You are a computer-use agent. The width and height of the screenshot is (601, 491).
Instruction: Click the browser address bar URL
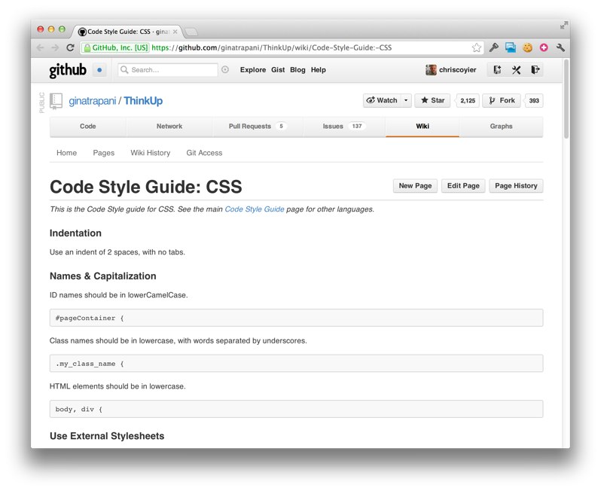point(272,48)
